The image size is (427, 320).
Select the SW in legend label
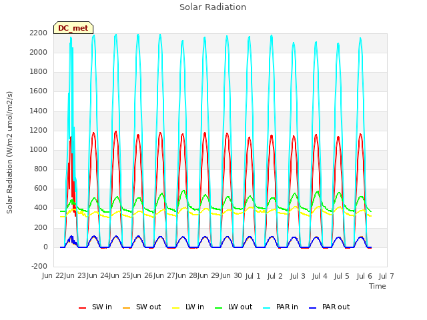point(102,307)
